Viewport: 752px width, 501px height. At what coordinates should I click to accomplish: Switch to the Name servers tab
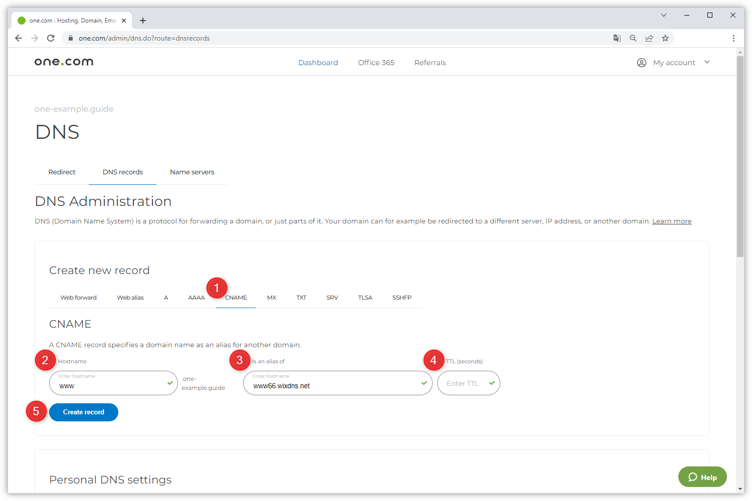(192, 172)
